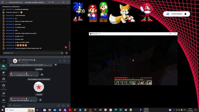Image resolution: width=199 pixels, height=112 pixels.
Task: Open Telegram hamburger menu
Action: (3, 61)
